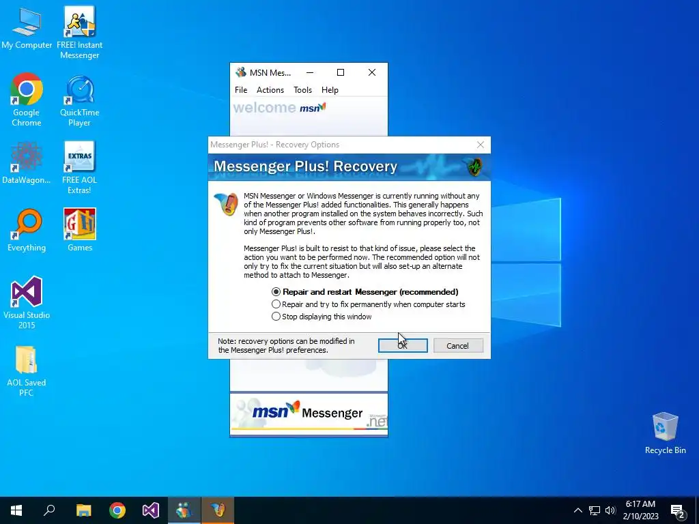Image resolution: width=699 pixels, height=524 pixels.
Task: Open QuickTime Player desktop shortcut
Action: pos(79,100)
